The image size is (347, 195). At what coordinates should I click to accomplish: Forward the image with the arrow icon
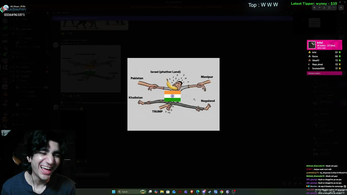(x=319, y=8)
